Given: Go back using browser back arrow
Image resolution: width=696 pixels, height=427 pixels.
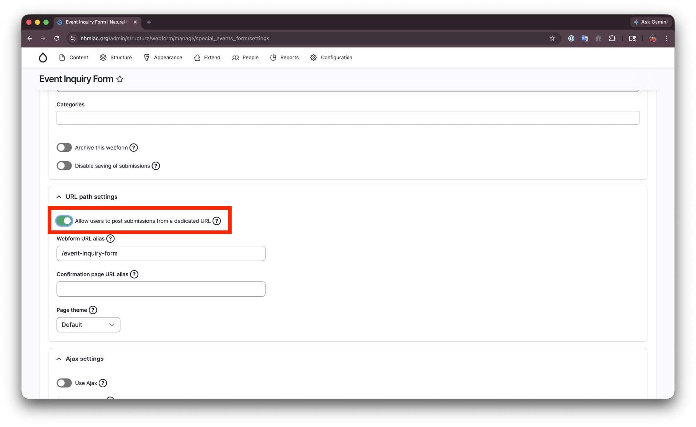Looking at the screenshot, I should tap(30, 38).
